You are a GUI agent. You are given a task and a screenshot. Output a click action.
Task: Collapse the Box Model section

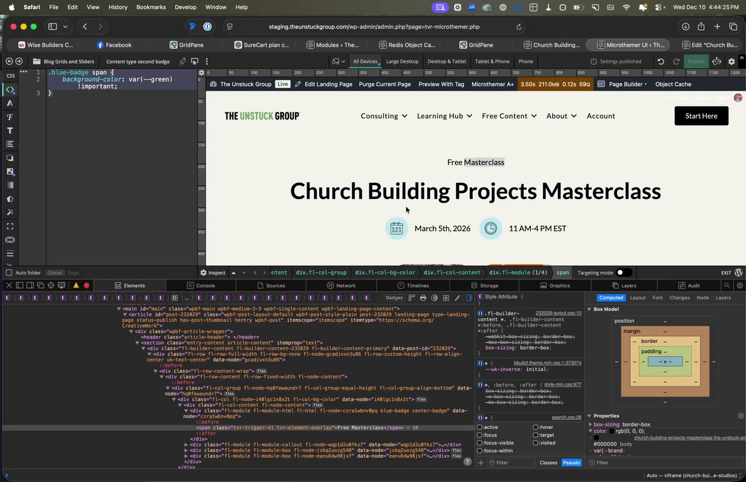click(x=589, y=309)
